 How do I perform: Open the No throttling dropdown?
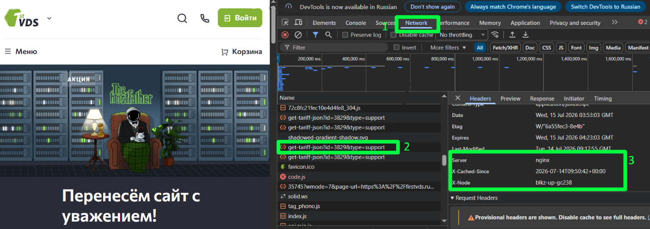[x=462, y=34]
